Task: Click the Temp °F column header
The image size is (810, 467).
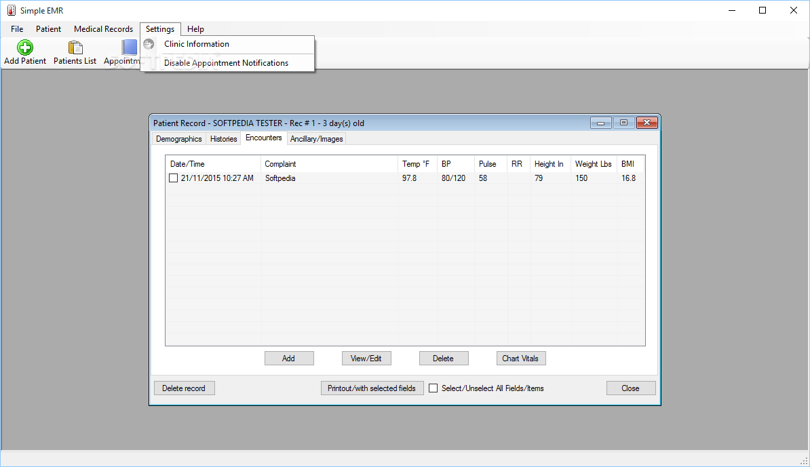Action: [x=417, y=164]
